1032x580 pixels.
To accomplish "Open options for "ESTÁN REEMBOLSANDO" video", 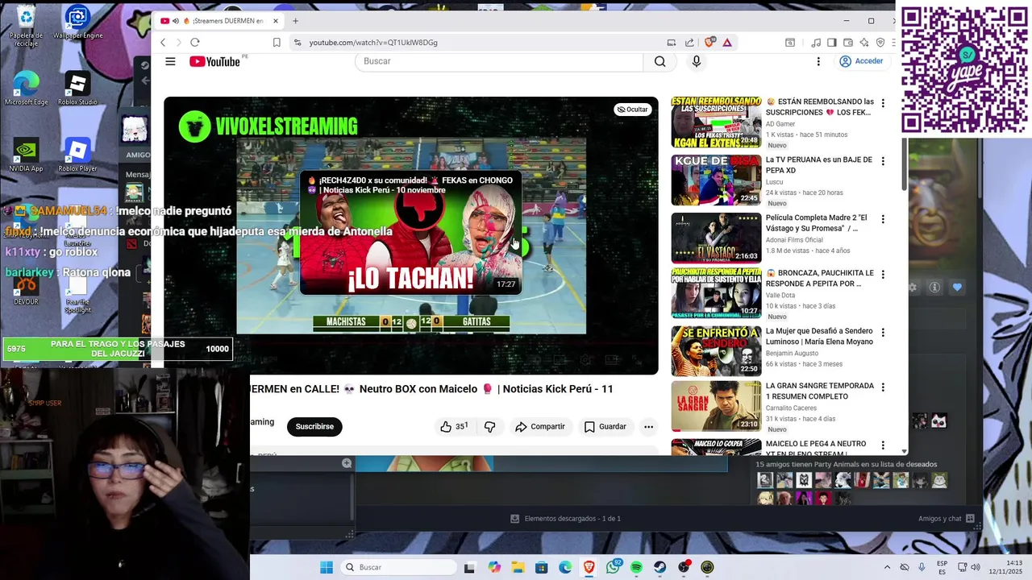I will pyautogui.click(x=883, y=103).
